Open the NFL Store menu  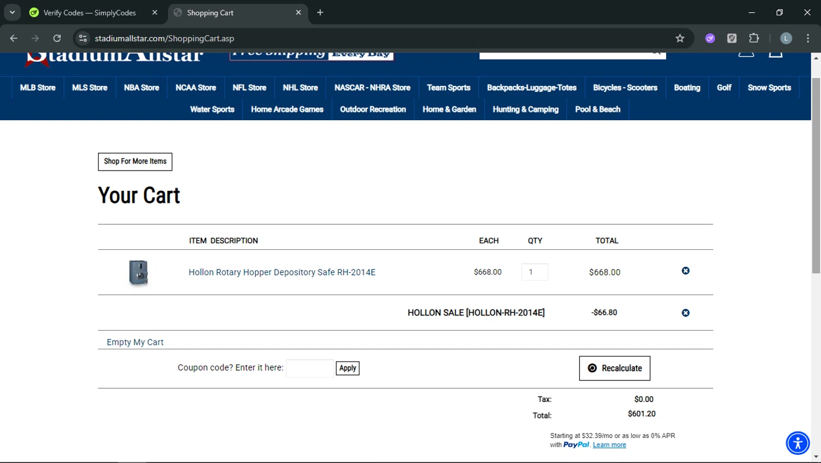click(249, 87)
